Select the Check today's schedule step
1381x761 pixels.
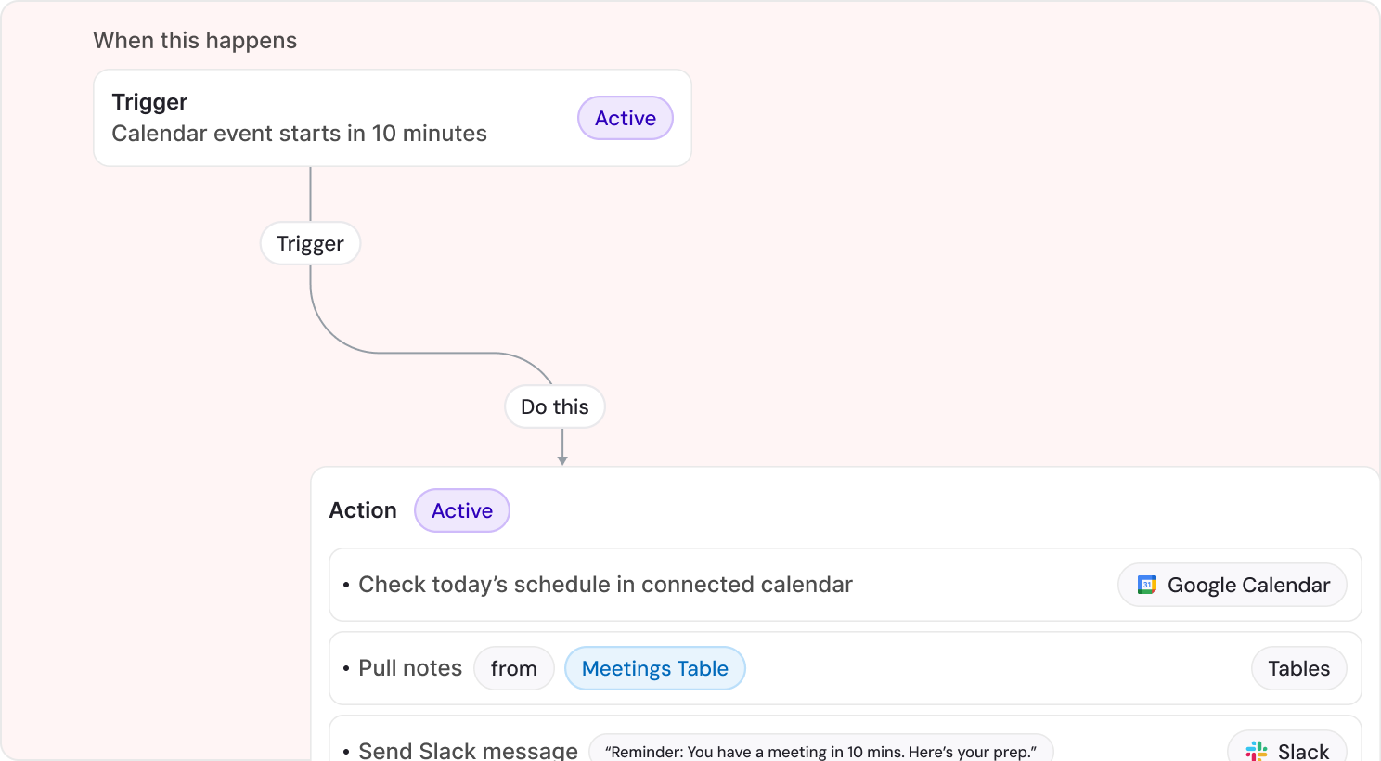[x=845, y=585]
